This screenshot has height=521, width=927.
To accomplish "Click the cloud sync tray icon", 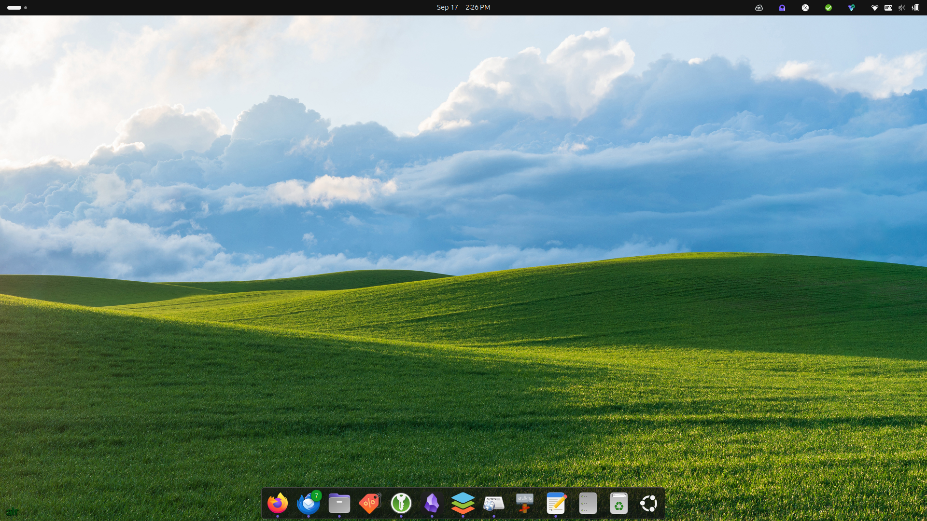I will click(x=759, y=7).
